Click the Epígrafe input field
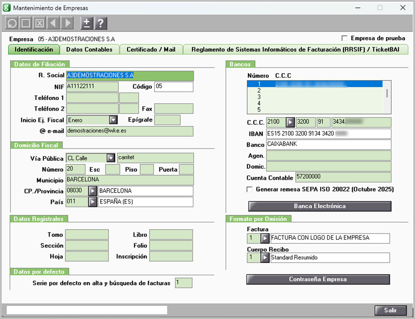Screen dimensions: 415x319 coord(167,120)
